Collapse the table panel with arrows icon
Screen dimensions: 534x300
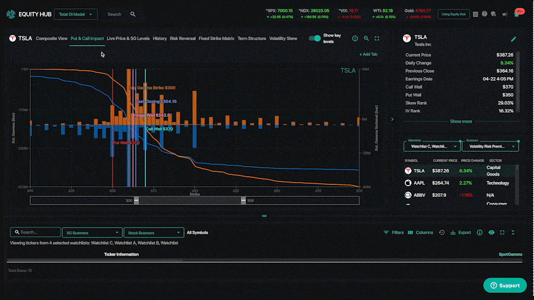pos(513,232)
